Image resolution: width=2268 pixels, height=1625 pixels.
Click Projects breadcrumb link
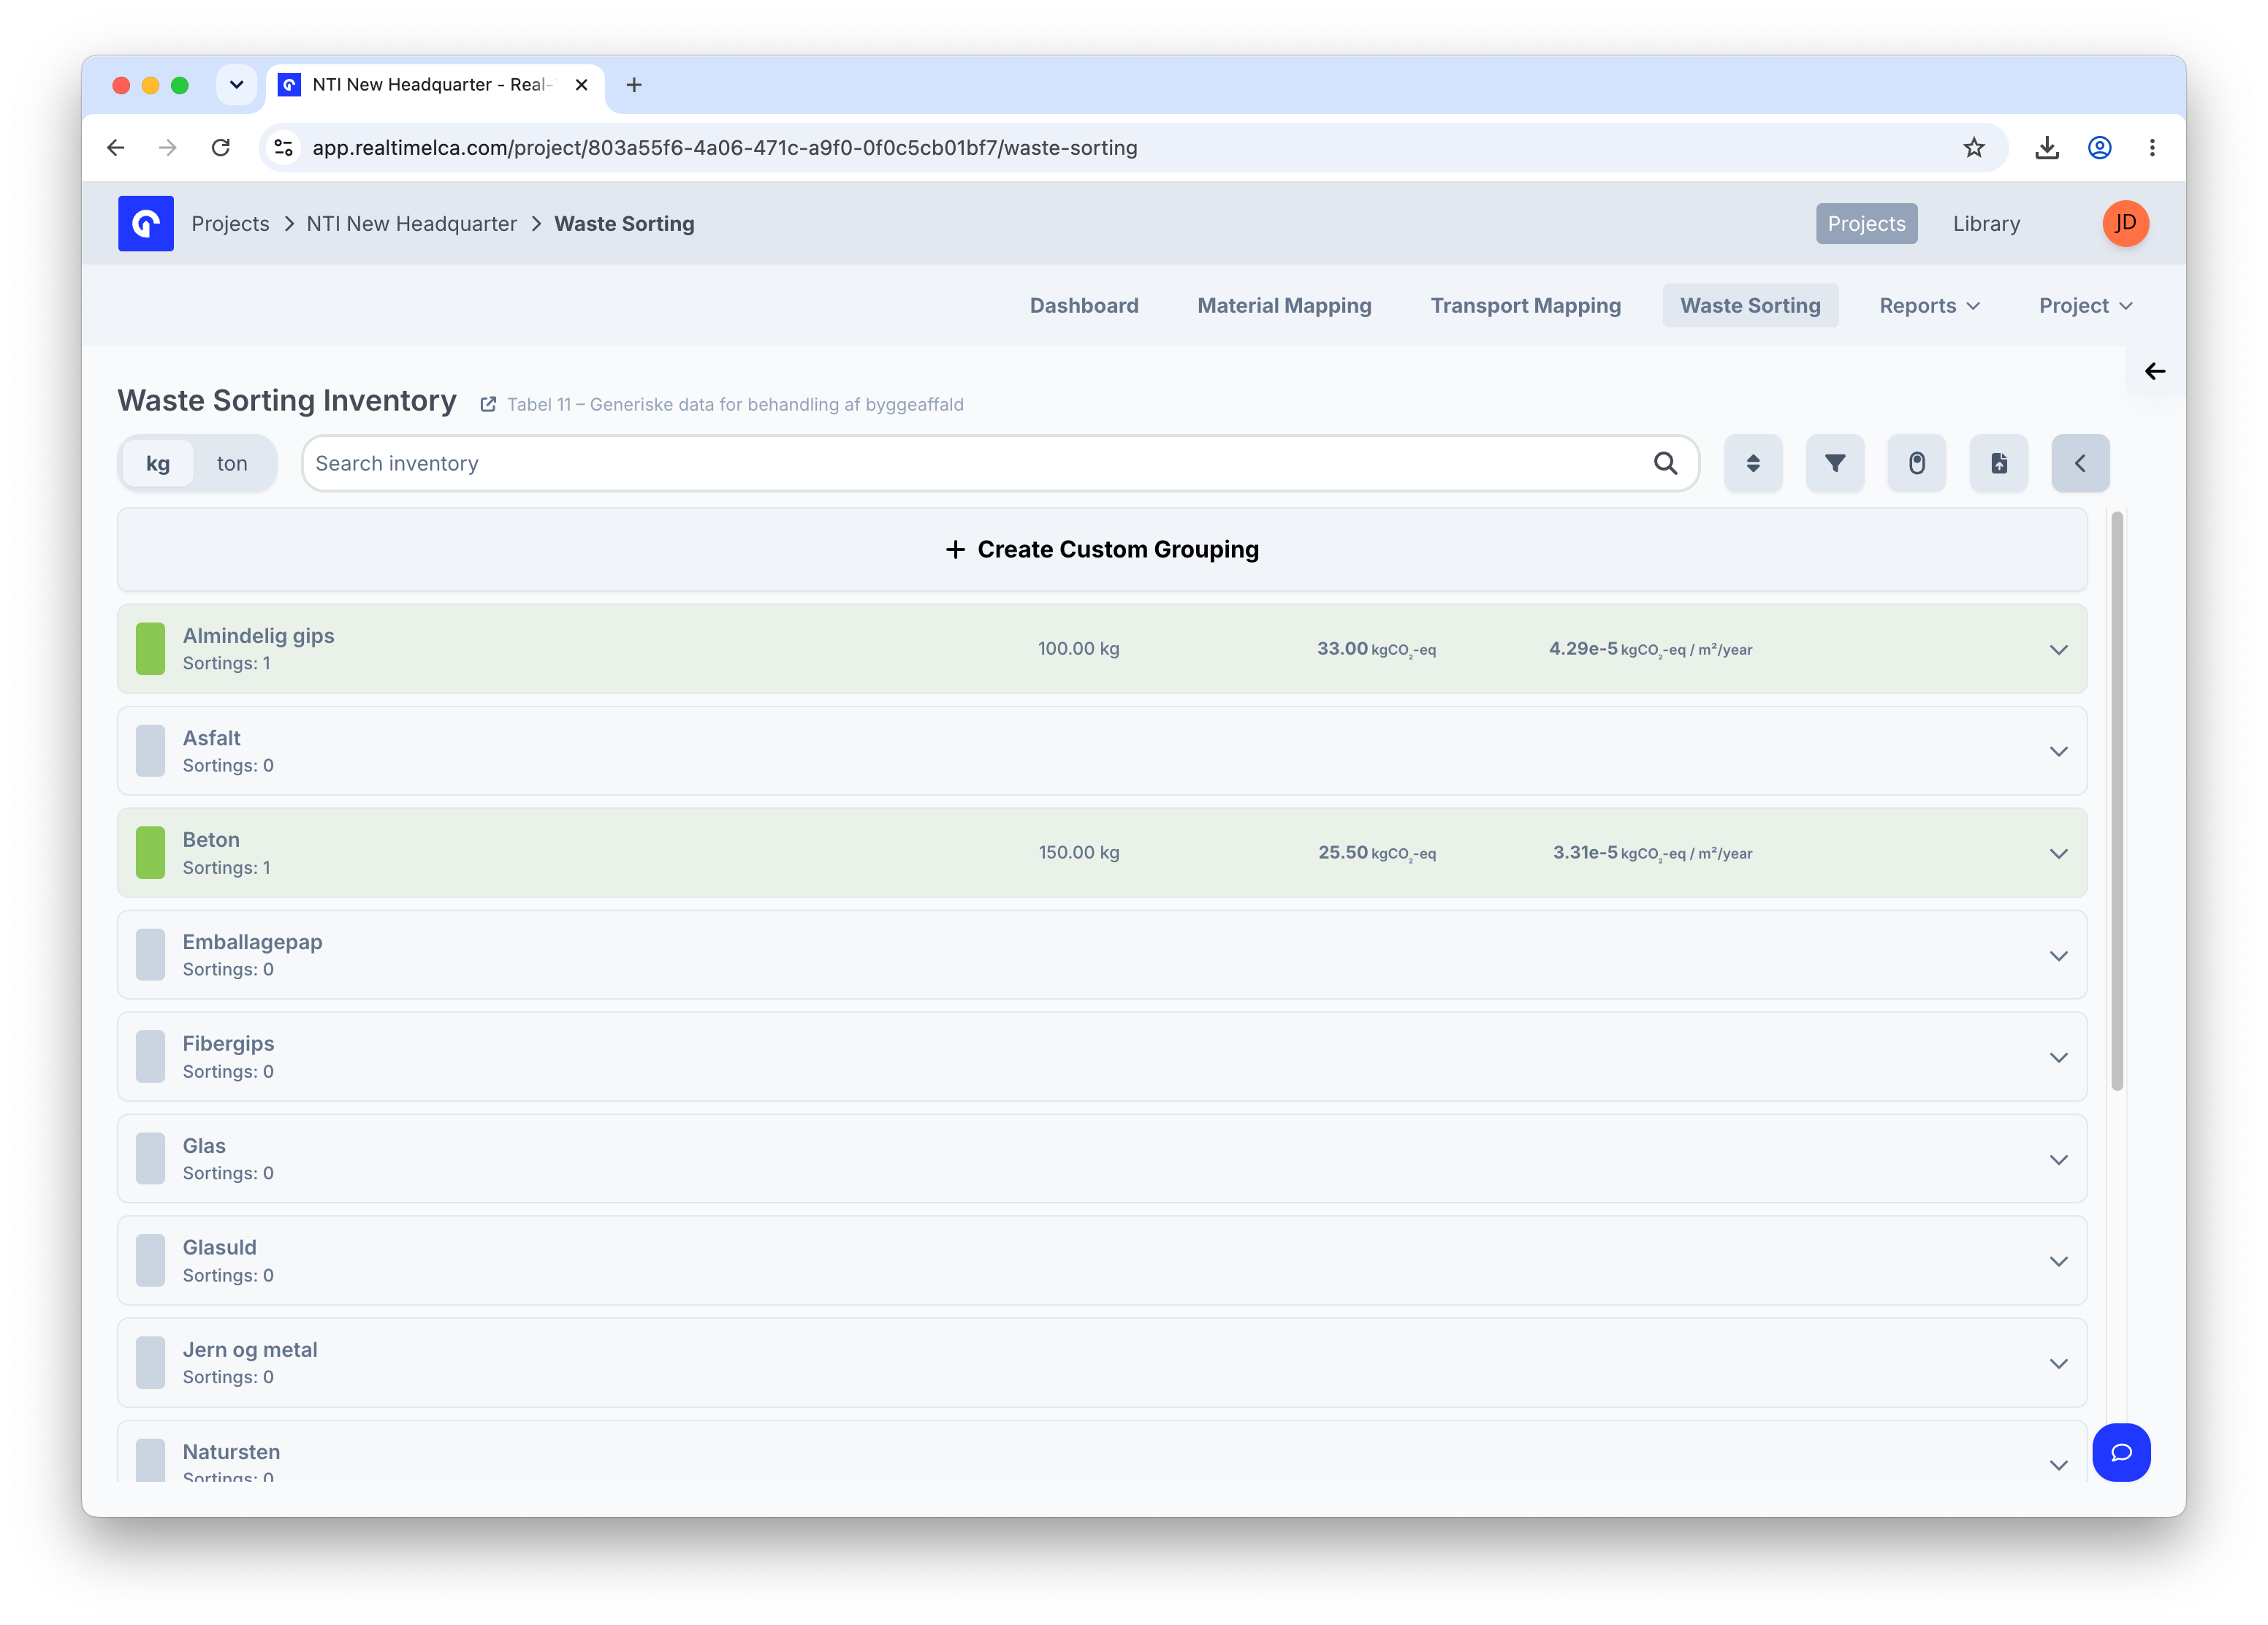230,223
